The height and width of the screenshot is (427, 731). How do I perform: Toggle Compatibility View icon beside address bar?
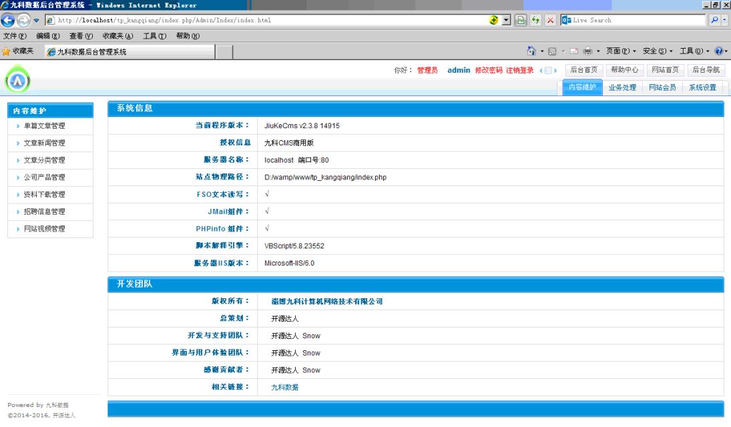click(x=521, y=20)
